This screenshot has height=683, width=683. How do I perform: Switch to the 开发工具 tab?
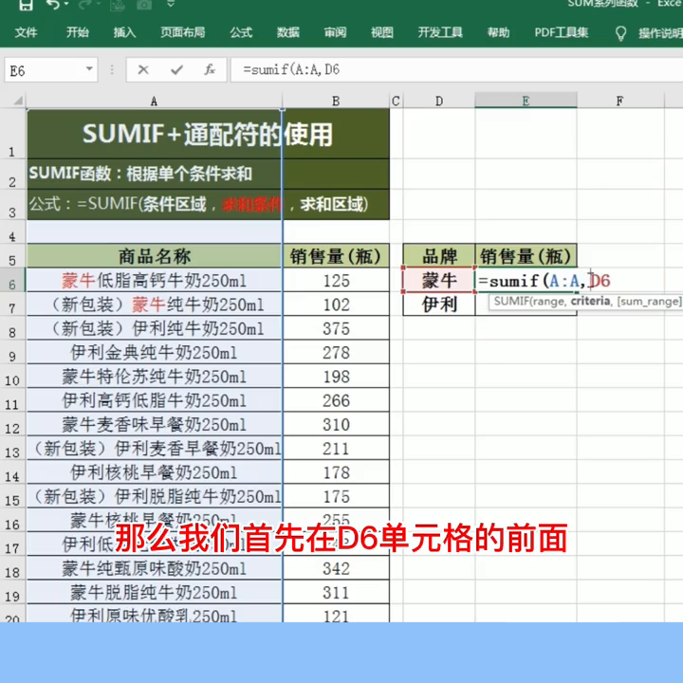click(440, 32)
